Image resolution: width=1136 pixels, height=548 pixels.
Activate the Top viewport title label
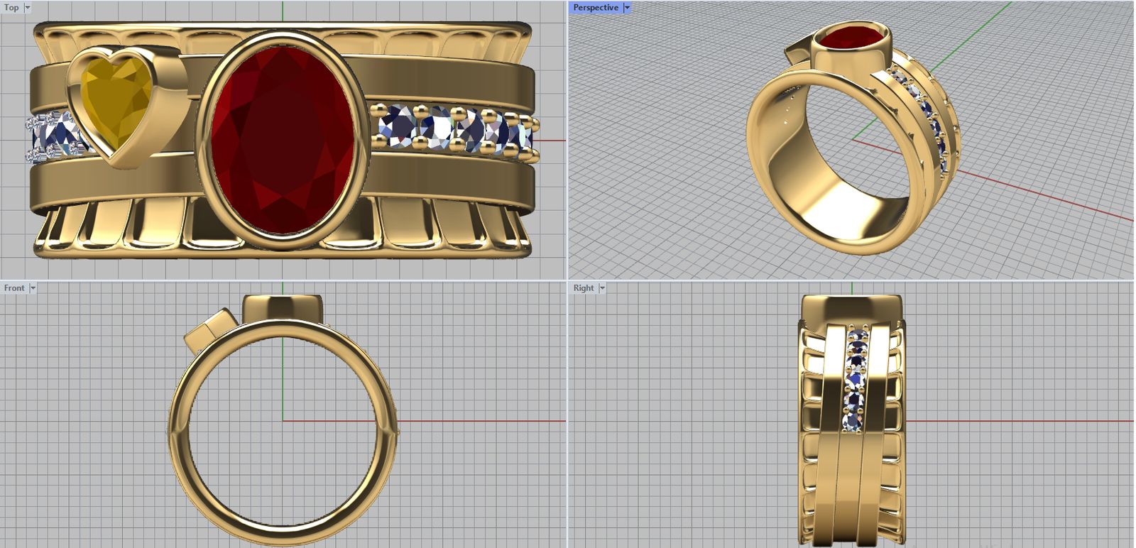[12, 8]
